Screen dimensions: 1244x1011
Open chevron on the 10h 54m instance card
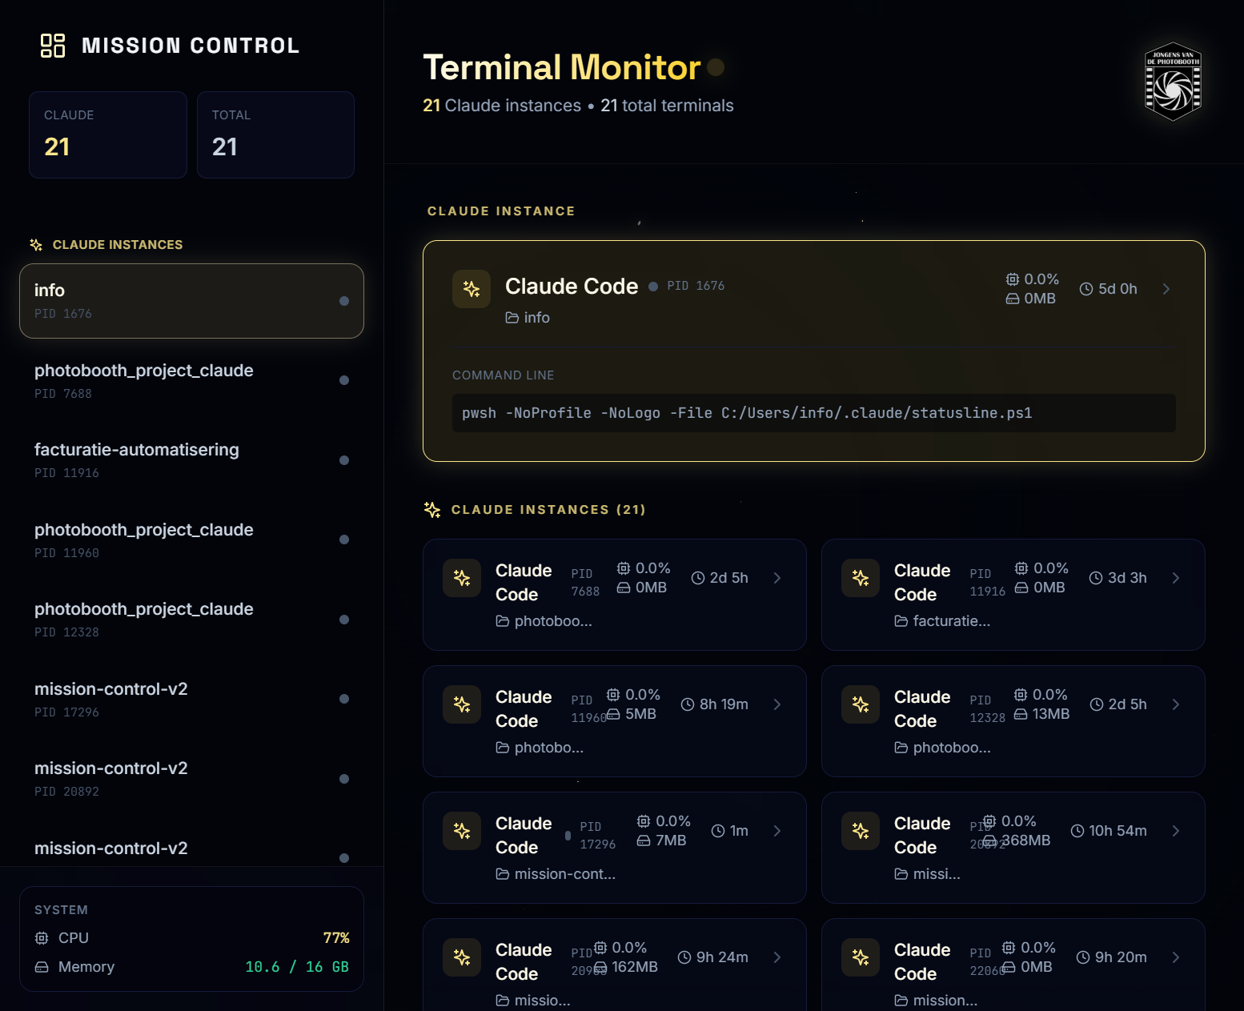coord(1176,831)
